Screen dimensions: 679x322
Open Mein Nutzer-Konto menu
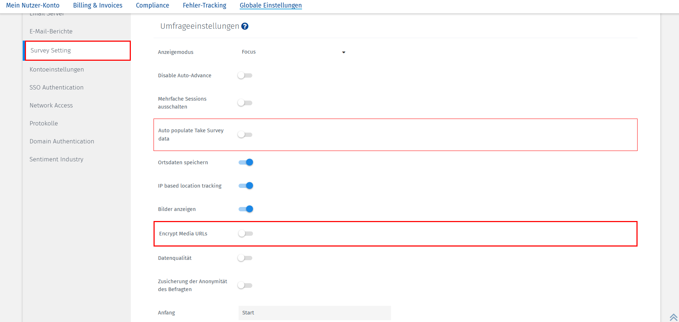[x=33, y=5]
